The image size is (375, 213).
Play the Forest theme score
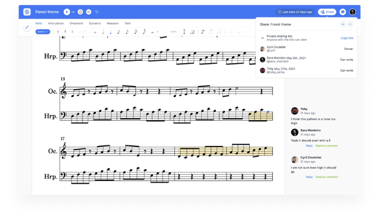[67, 12]
